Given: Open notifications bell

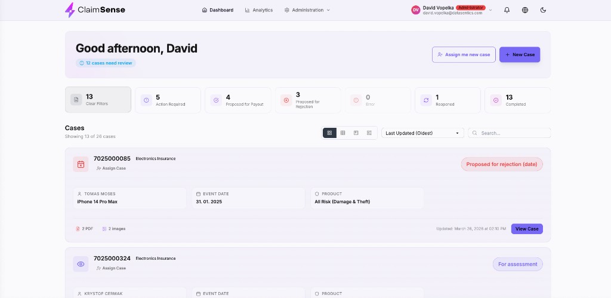Looking at the screenshot, I should click(x=507, y=10).
